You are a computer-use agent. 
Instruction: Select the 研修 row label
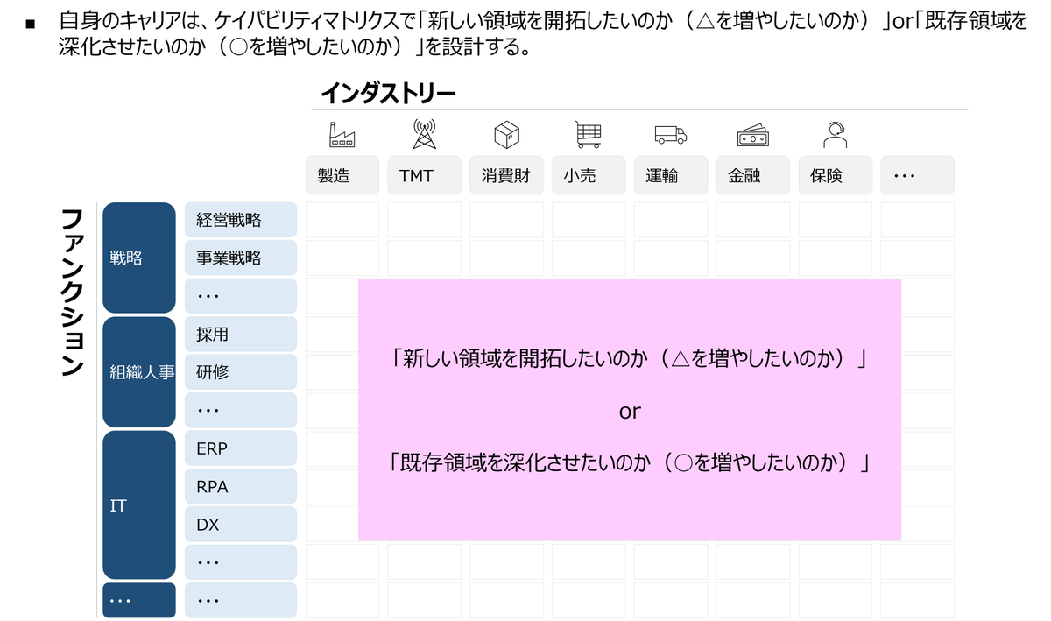(x=241, y=372)
